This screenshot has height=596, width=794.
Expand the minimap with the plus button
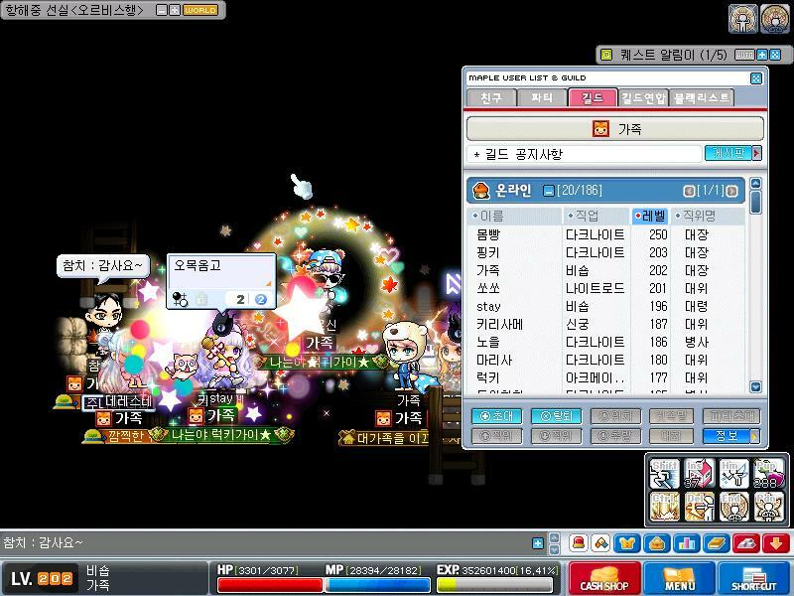click(x=175, y=10)
